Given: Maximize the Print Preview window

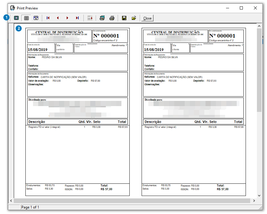Looking at the screenshot, I should point(241,8).
